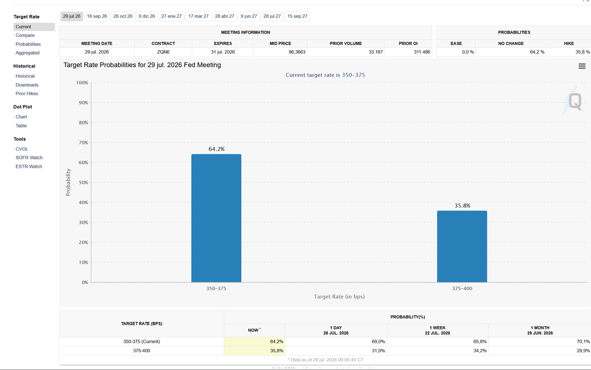This screenshot has width=591, height=370.
Task: Open the 9 jun.27 meeting tab
Action: tap(249, 16)
